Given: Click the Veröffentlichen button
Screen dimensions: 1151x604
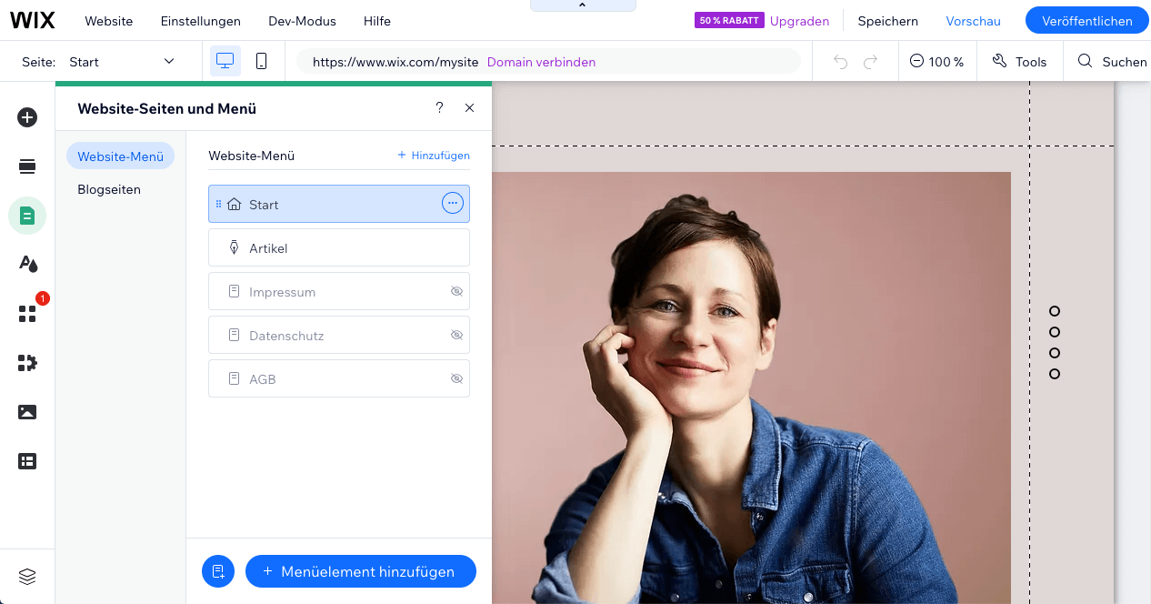Looking at the screenshot, I should click(x=1086, y=20).
